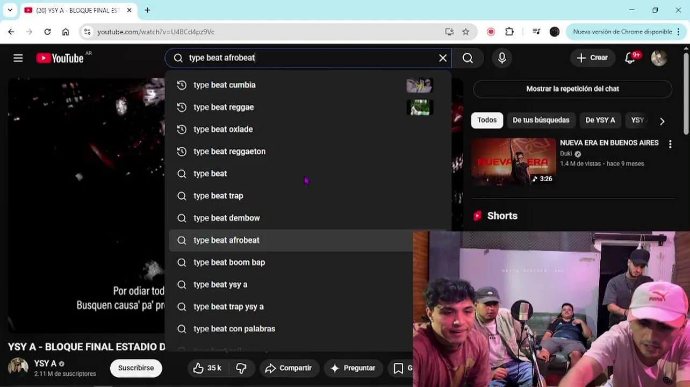690x387 pixels.
Task: Click the cumbia suggestion thumbnail image
Action: pos(420,85)
